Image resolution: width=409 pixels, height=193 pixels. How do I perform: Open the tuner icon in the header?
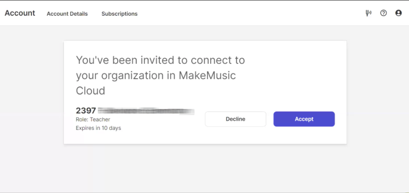[x=368, y=13]
